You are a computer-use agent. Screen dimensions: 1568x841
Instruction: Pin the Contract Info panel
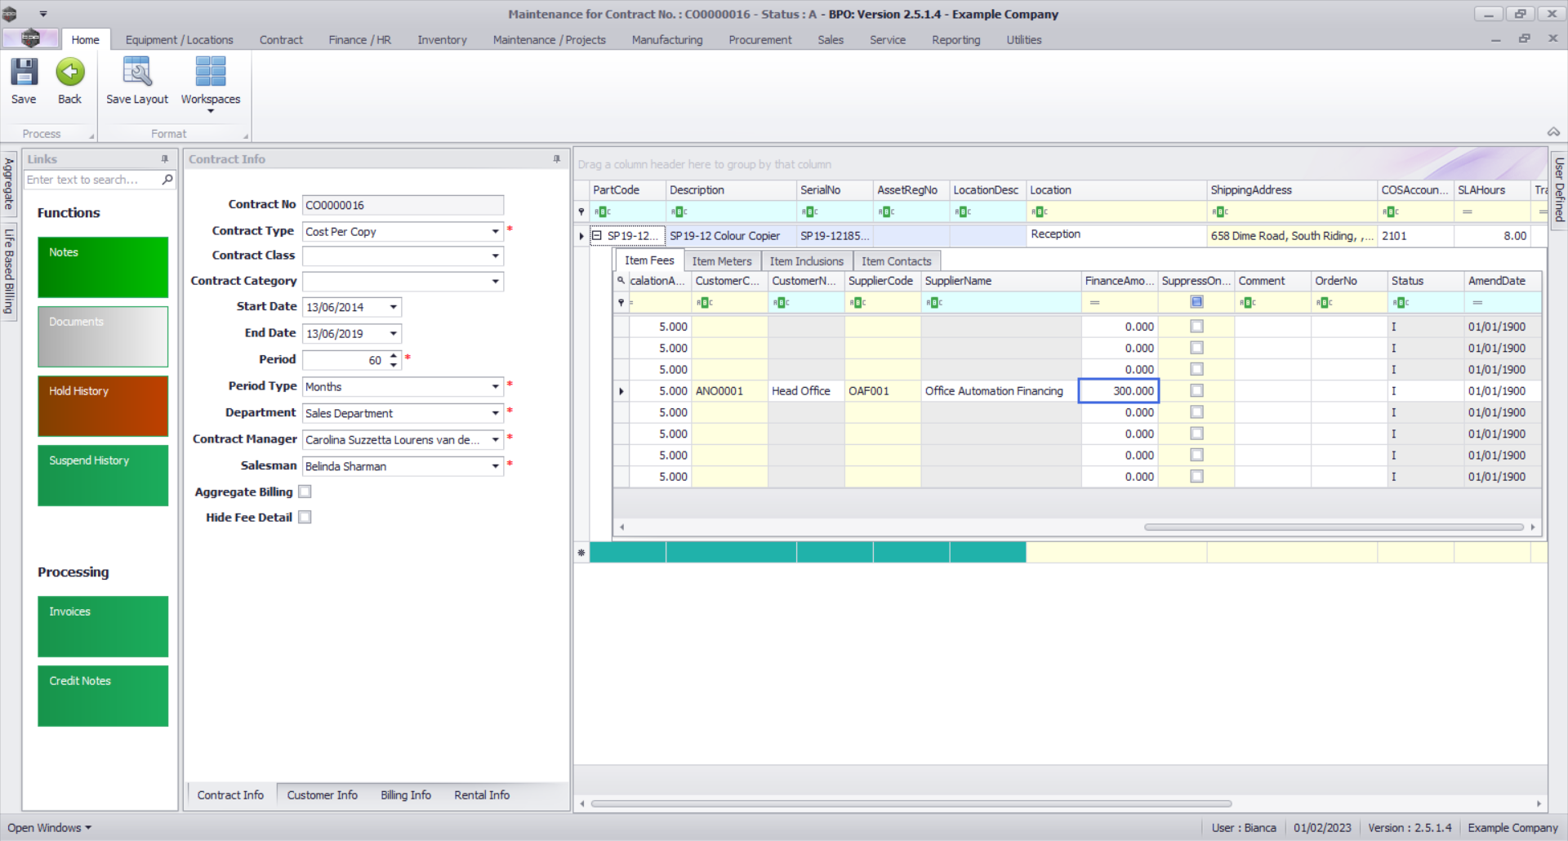point(557,159)
